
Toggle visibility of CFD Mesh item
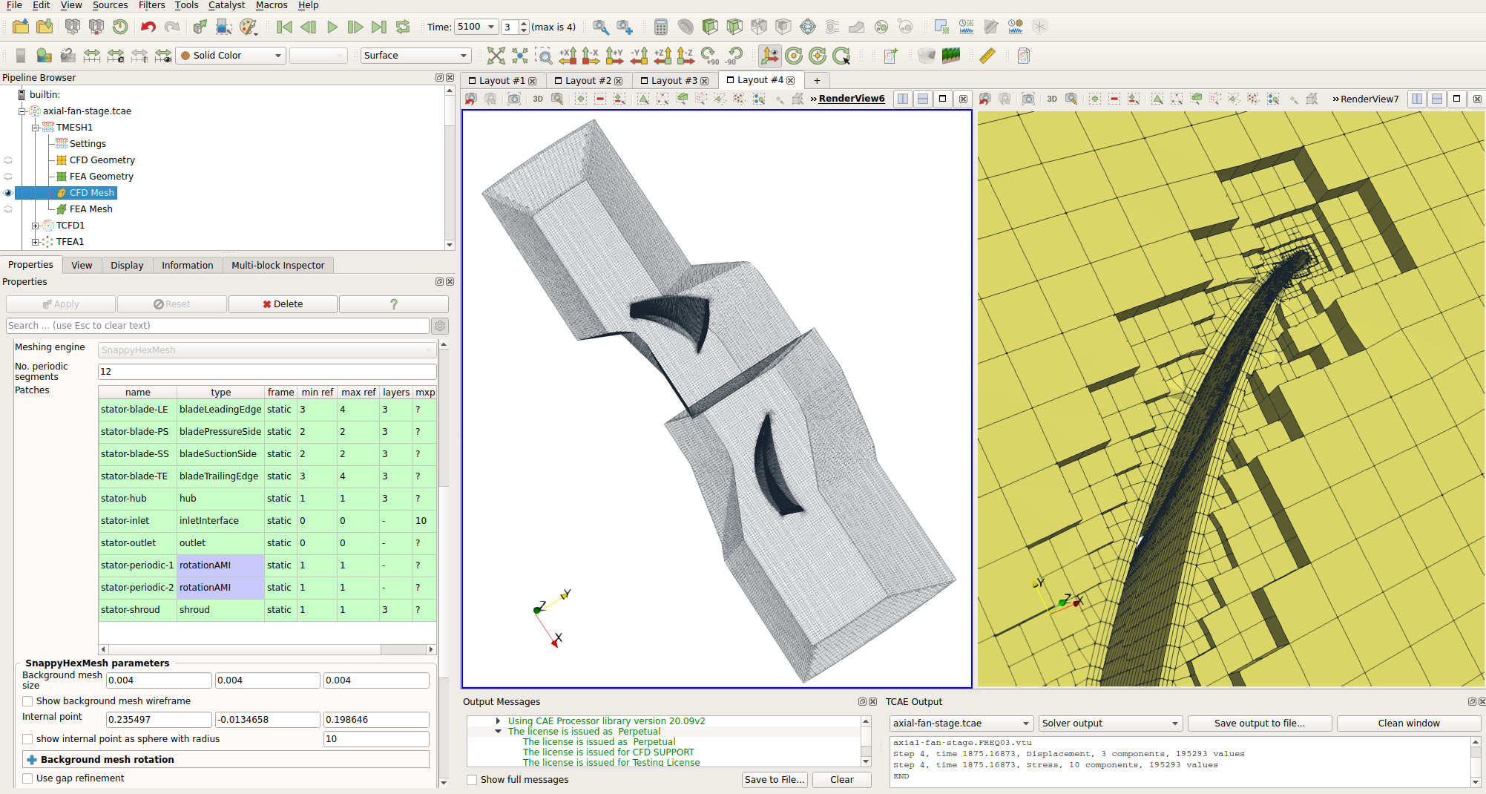point(8,192)
